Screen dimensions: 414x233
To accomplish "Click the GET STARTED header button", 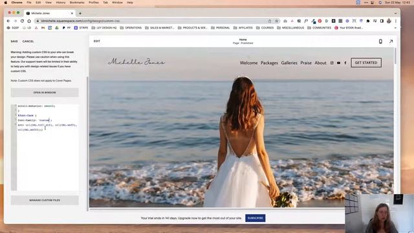I will tap(366, 63).
